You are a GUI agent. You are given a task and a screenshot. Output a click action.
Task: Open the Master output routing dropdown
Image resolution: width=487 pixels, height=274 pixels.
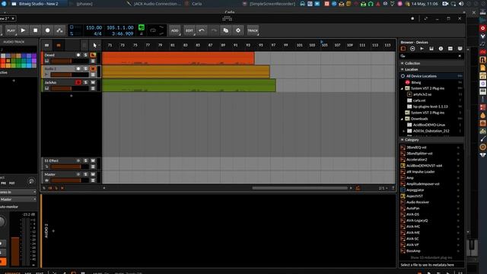[18, 199]
